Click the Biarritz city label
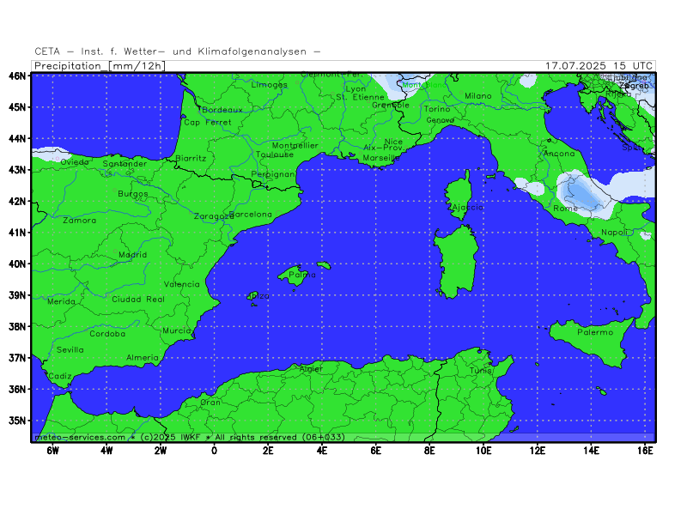The width and height of the screenshot is (687, 515). pyautogui.click(x=191, y=158)
